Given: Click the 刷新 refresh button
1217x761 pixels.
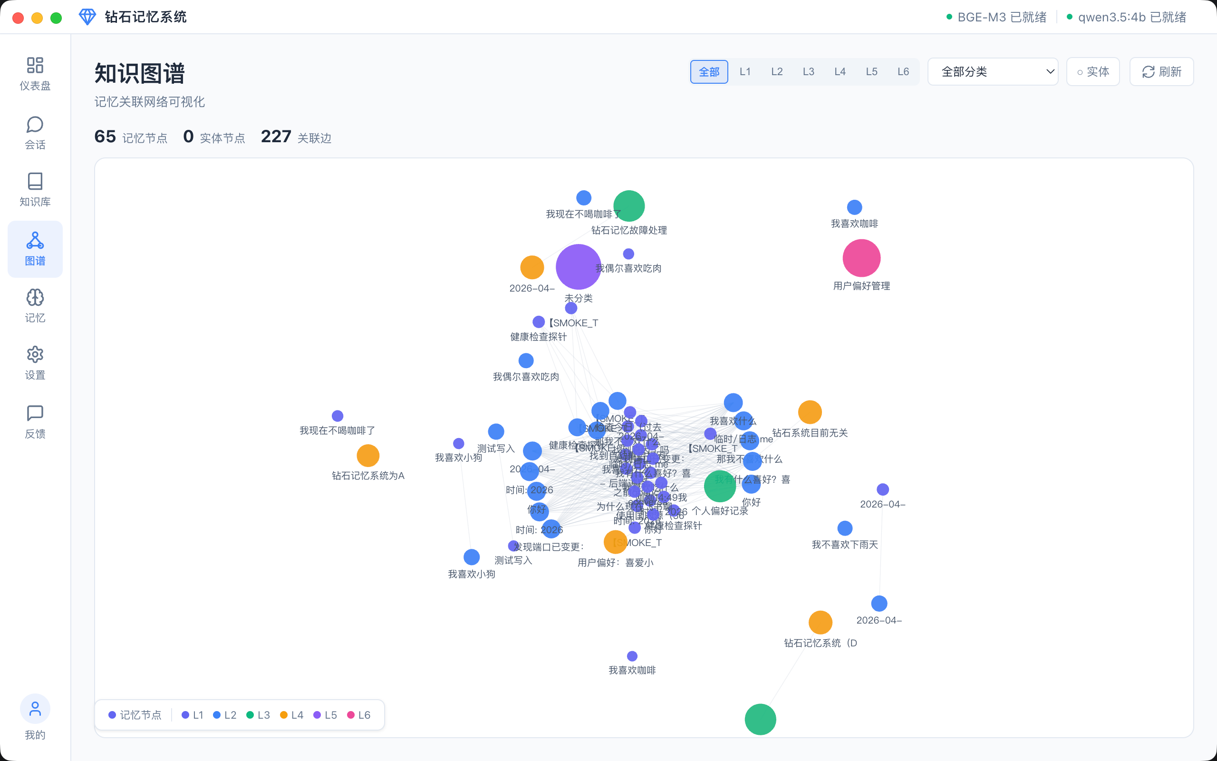Looking at the screenshot, I should click(1161, 71).
